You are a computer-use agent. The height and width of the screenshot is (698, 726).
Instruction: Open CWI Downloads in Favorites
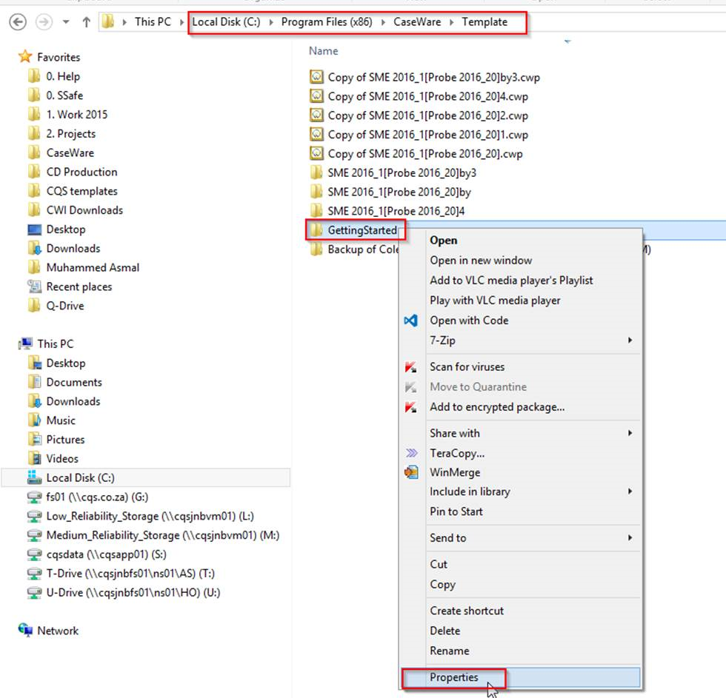[84, 210]
